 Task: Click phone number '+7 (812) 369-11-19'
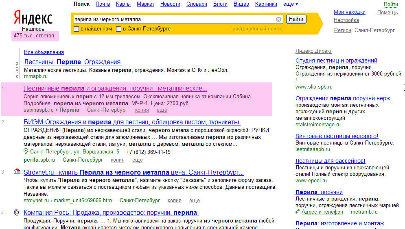point(148,152)
